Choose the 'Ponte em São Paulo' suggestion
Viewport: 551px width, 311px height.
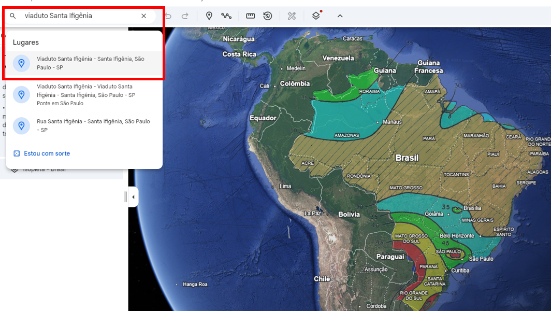coord(85,95)
